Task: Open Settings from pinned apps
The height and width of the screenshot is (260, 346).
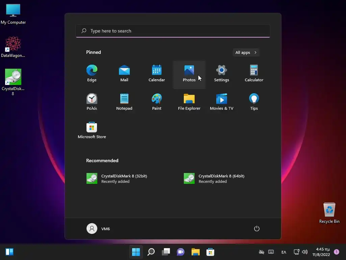Action: [222, 73]
